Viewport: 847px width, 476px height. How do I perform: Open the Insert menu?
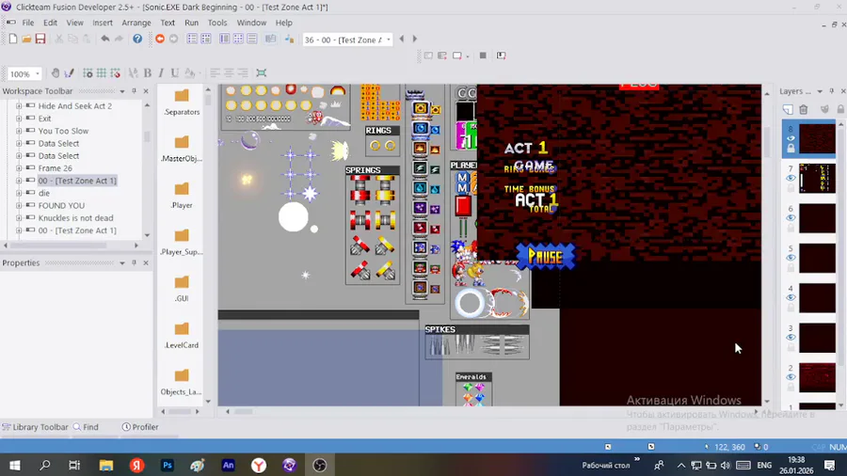pos(102,23)
